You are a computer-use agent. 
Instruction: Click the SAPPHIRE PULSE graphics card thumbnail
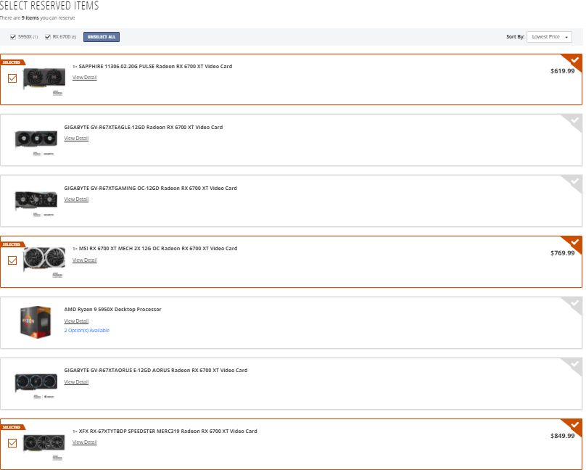pyautogui.click(x=44, y=79)
